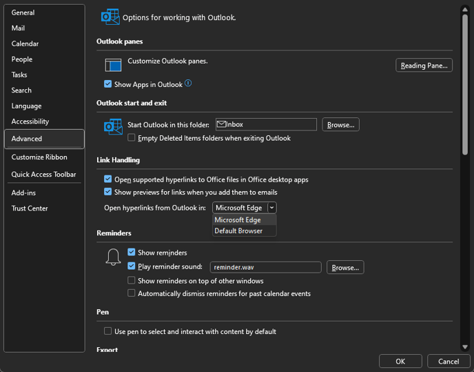Click the Outlook panes layout icon
This screenshot has height=372, width=474.
(113, 65)
